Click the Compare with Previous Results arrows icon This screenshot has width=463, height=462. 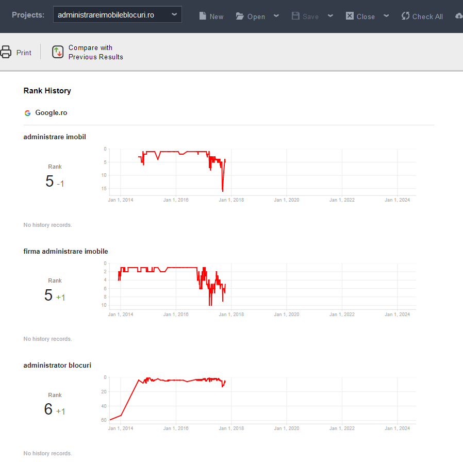click(x=57, y=52)
